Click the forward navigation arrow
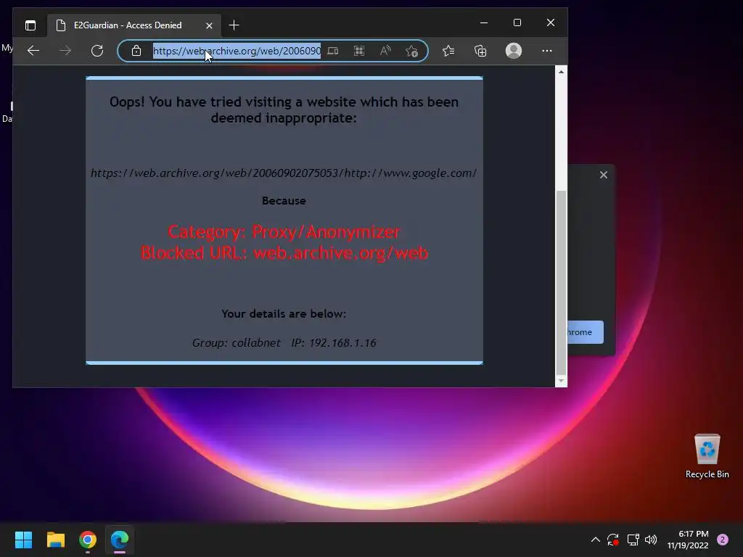Image resolution: width=743 pixels, height=557 pixels. point(65,51)
